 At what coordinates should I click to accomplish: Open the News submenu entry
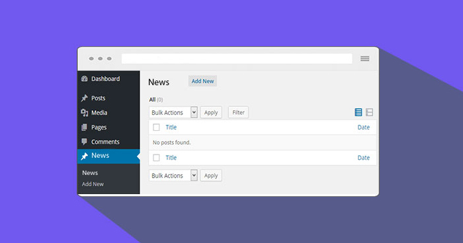90,173
